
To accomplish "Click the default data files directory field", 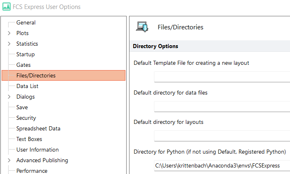I will [222, 107].
